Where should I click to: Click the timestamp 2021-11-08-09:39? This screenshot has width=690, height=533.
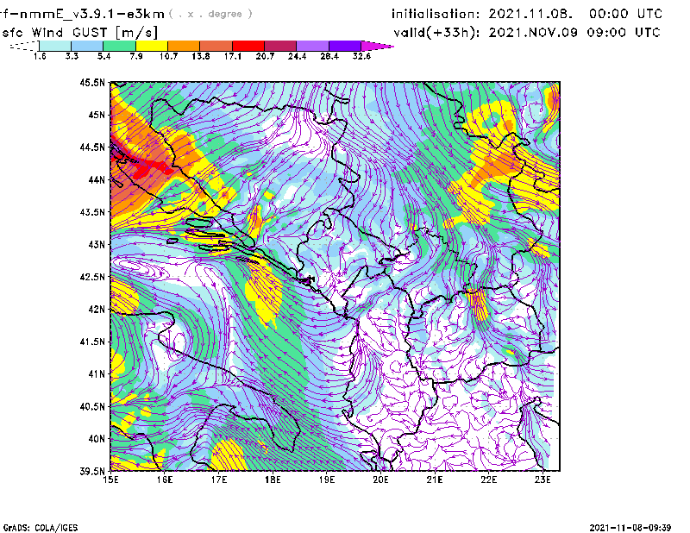pos(630,528)
